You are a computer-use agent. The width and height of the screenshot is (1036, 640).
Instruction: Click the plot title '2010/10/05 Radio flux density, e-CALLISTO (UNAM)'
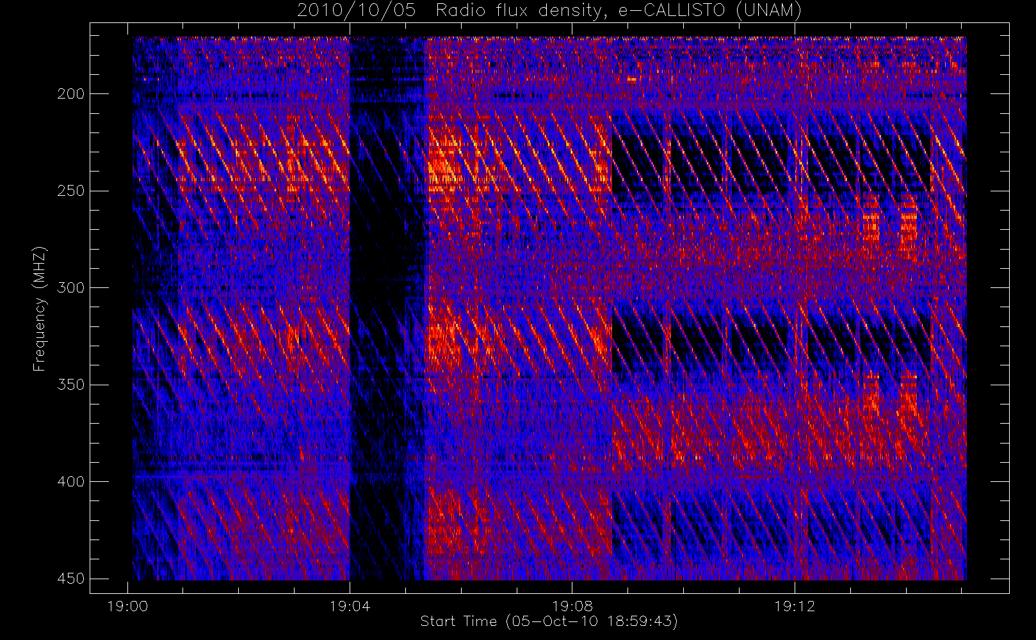[x=549, y=10]
